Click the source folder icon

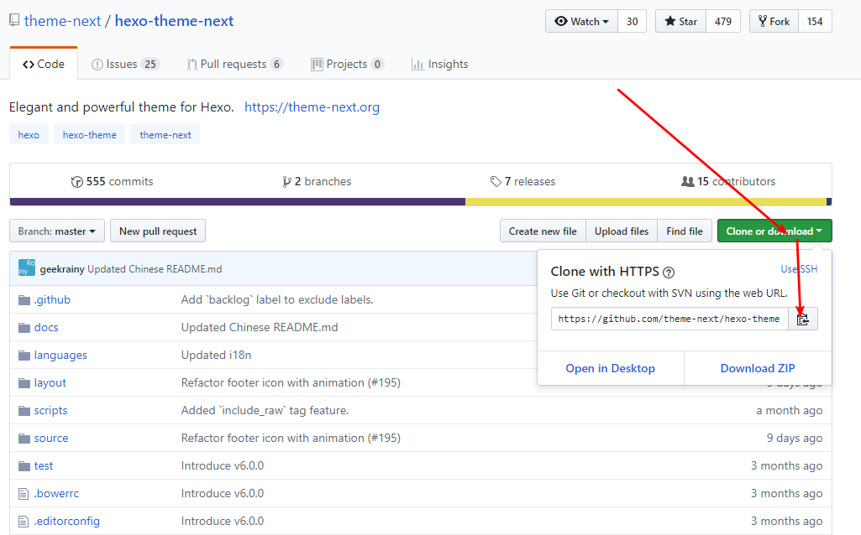(x=24, y=439)
